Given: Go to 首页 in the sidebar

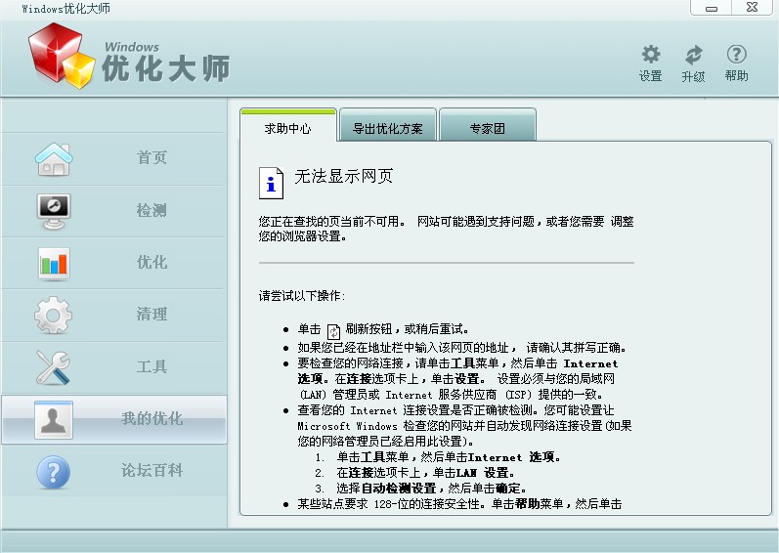Looking at the screenshot, I should coord(113,159).
